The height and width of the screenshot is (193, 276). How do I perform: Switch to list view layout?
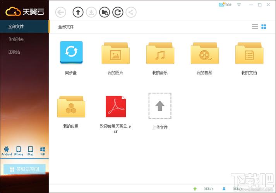tap(255, 27)
